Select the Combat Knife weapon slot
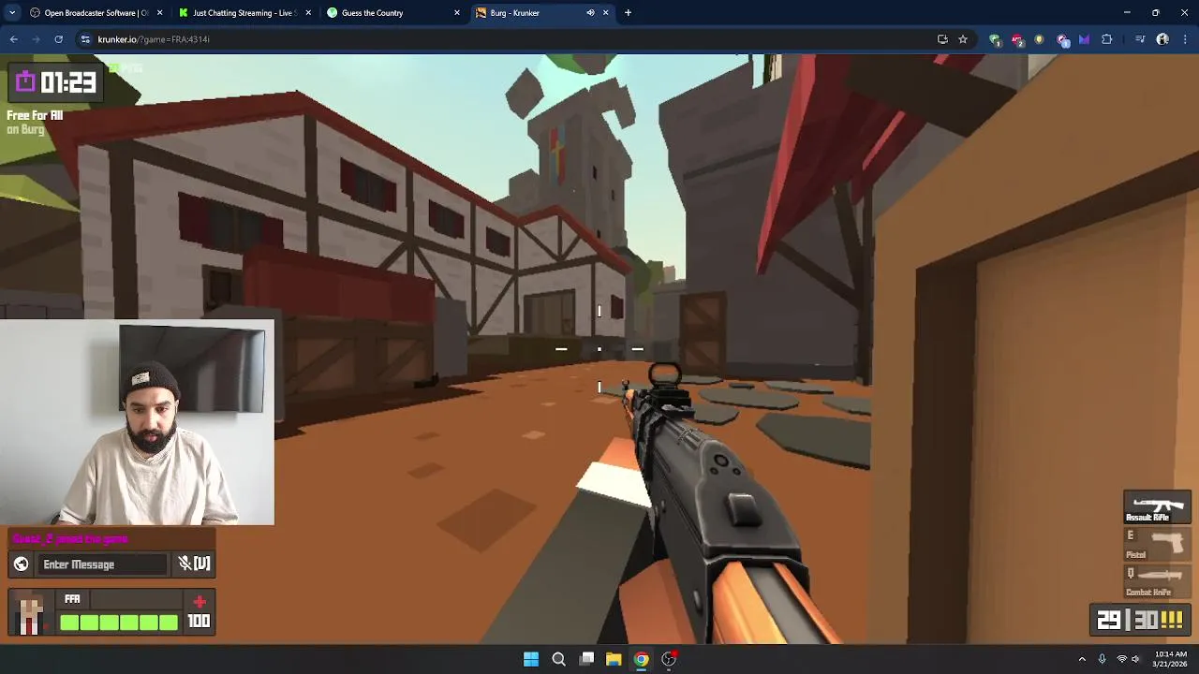This screenshot has width=1199, height=674. click(1157, 582)
